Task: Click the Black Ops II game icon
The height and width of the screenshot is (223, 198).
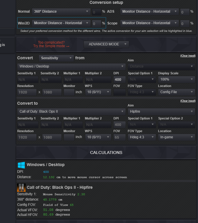Action: tap(21, 188)
